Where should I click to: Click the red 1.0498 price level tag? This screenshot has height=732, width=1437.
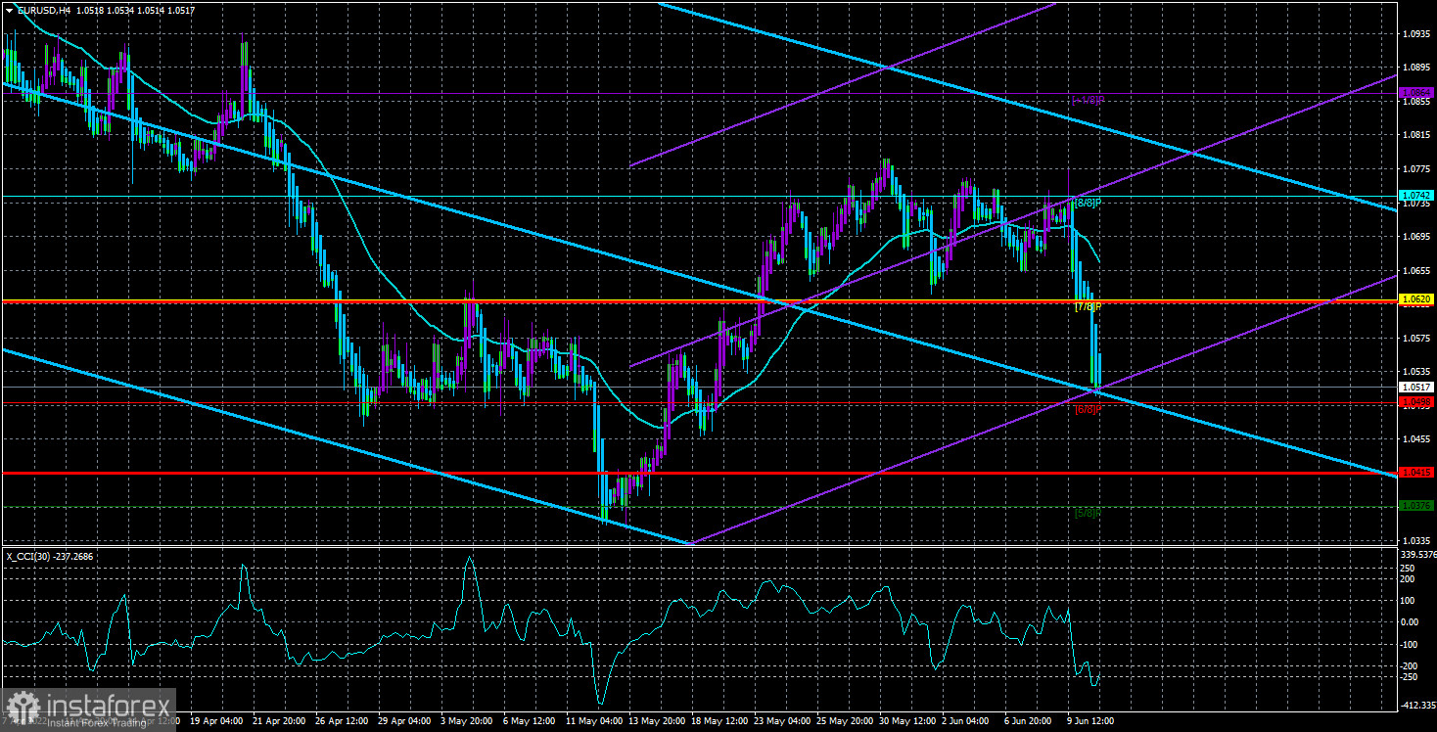click(x=1416, y=402)
